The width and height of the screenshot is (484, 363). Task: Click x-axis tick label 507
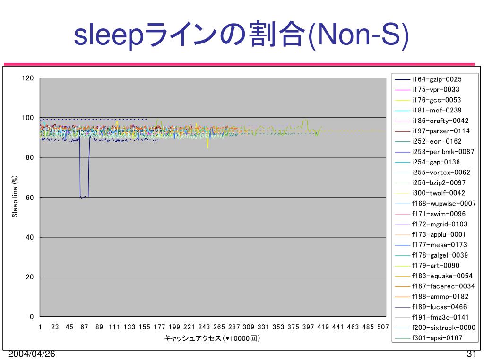tap(383, 327)
